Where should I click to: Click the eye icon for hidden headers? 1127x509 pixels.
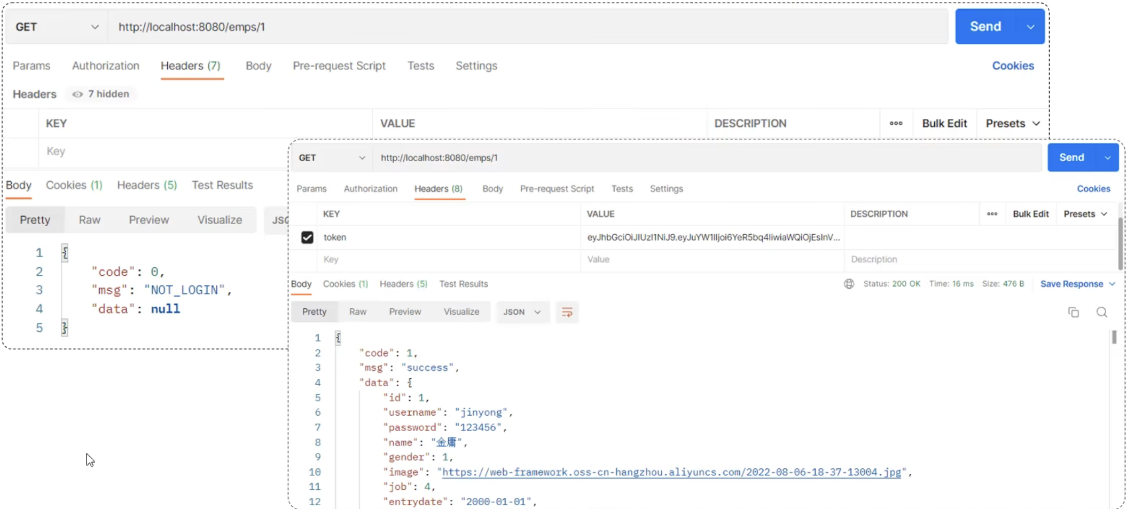[77, 94]
